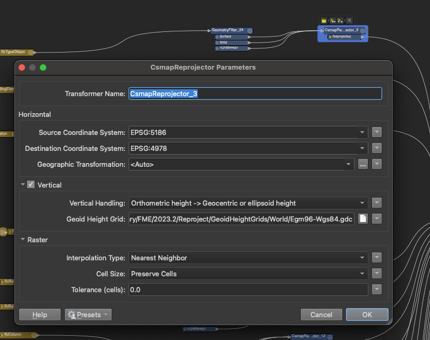
Task: Open the Cell Size dropdown
Action: pyautogui.click(x=362, y=274)
